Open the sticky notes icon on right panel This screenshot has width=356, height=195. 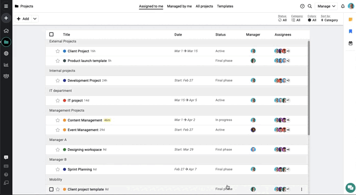(350, 20)
